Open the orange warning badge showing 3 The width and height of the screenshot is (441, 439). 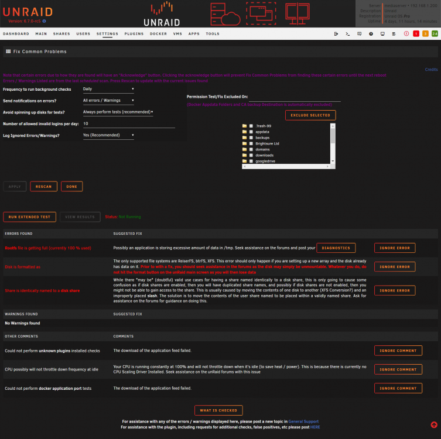click(x=425, y=34)
